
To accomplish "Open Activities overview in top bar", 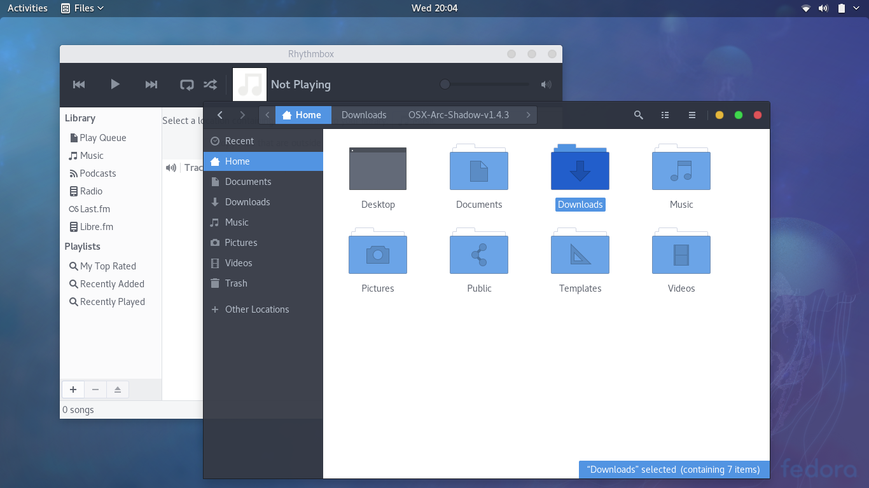I will (27, 8).
